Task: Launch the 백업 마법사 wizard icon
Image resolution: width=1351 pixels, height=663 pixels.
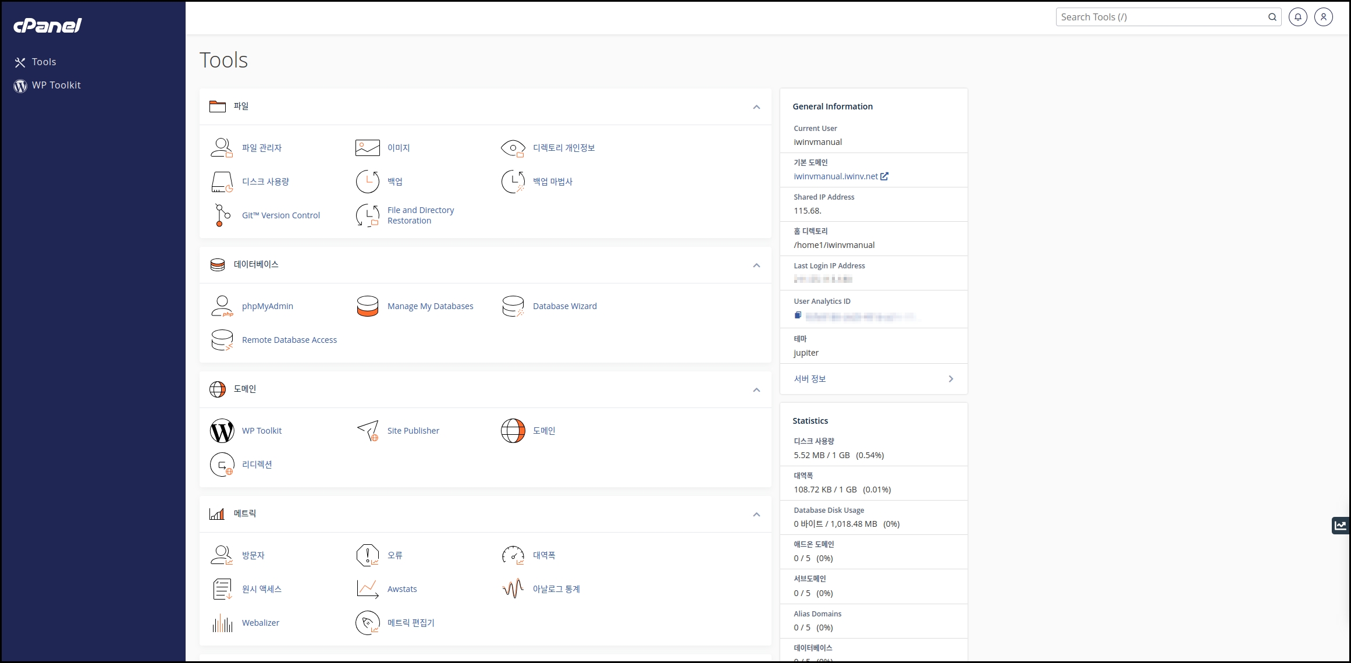Action: pos(513,182)
